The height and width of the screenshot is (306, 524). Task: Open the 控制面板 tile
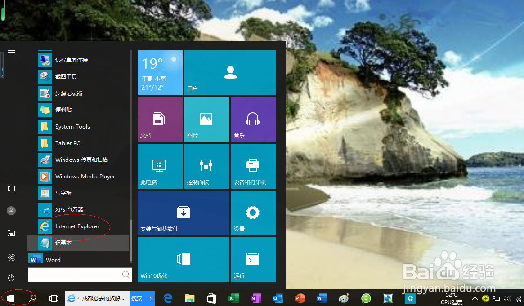click(x=207, y=166)
